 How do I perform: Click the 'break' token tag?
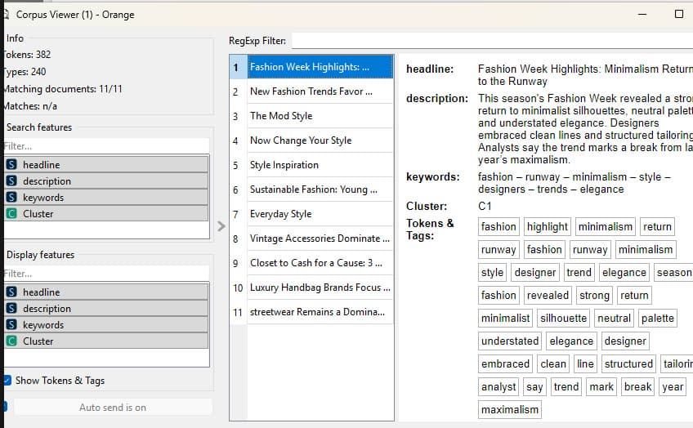tap(637, 387)
